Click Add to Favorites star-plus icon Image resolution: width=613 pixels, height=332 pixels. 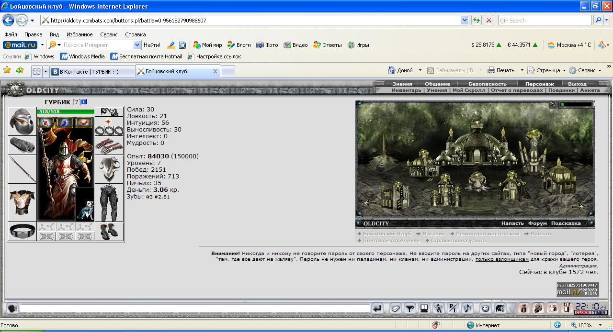pyautogui.click(x=20, y=70)
